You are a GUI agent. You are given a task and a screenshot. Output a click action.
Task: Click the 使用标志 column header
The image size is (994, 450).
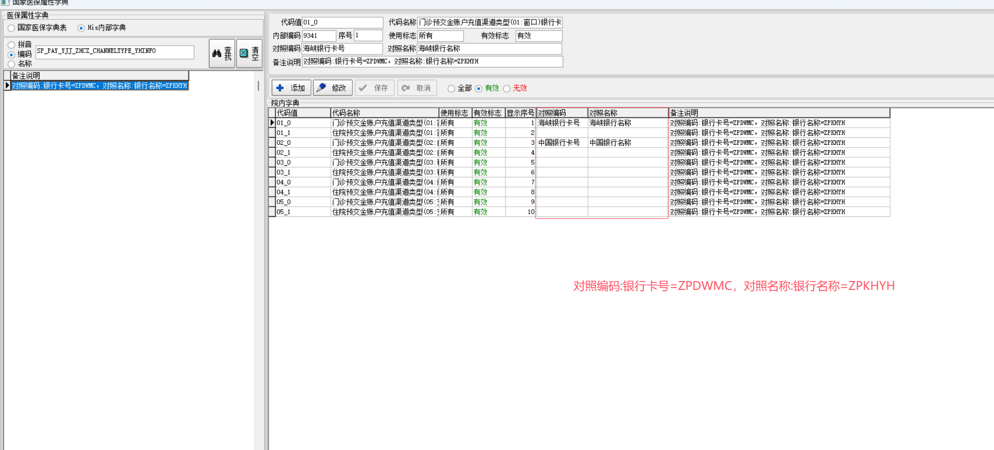(x=456, y=113)
